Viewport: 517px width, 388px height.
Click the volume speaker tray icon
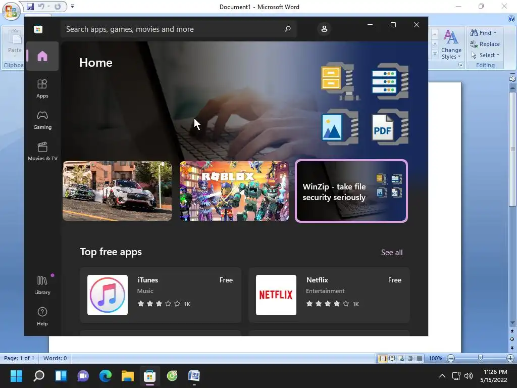pos(468,376)
